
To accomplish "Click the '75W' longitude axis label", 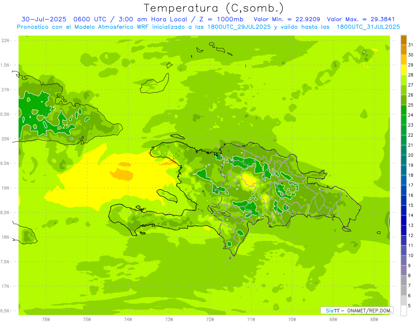I will pyautogui.click(x=87, y=319).
